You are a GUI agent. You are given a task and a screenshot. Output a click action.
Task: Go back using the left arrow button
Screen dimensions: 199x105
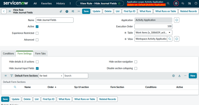click(4, 11)
